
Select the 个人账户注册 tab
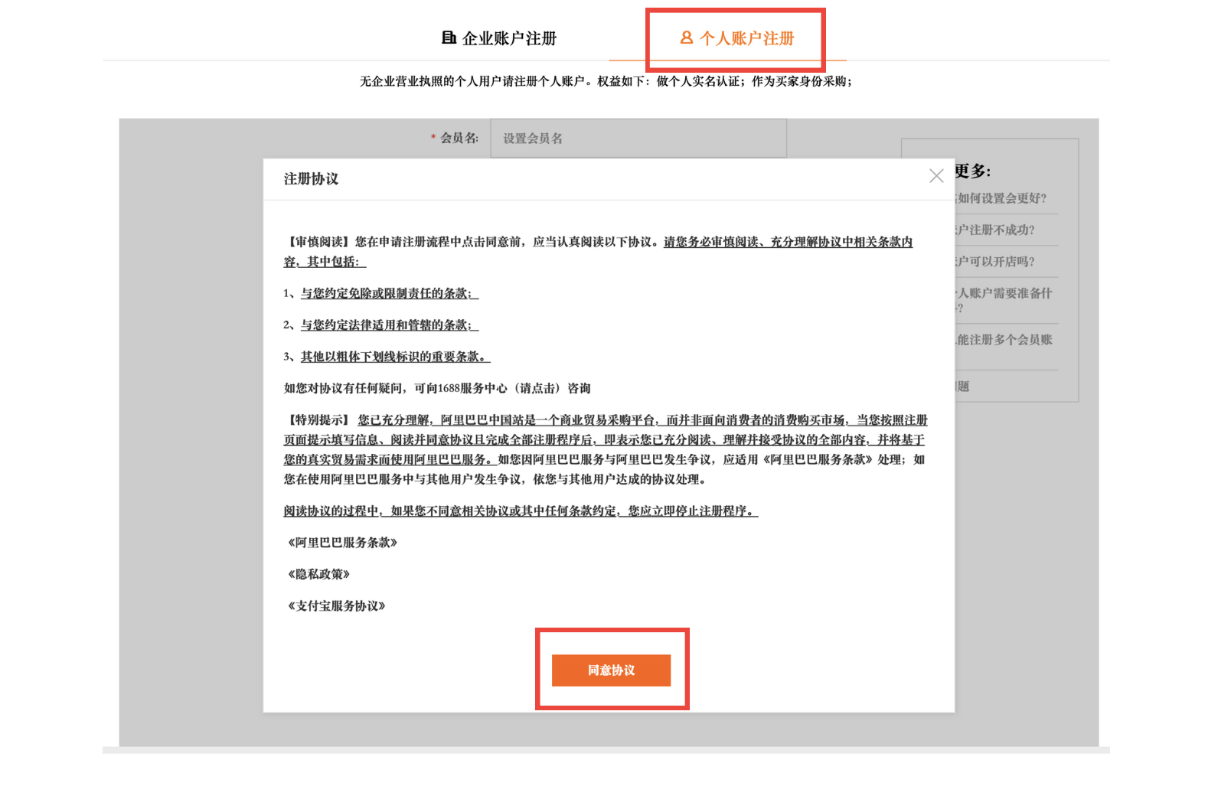pos(736,38)
